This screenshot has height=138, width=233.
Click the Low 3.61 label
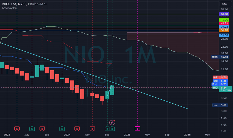click(220, 105)
